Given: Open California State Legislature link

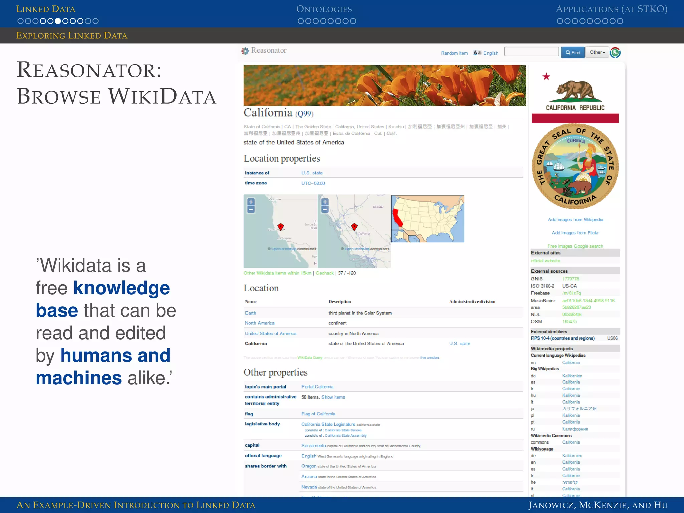Looking at the screenshot, I should tap(328, 424).
